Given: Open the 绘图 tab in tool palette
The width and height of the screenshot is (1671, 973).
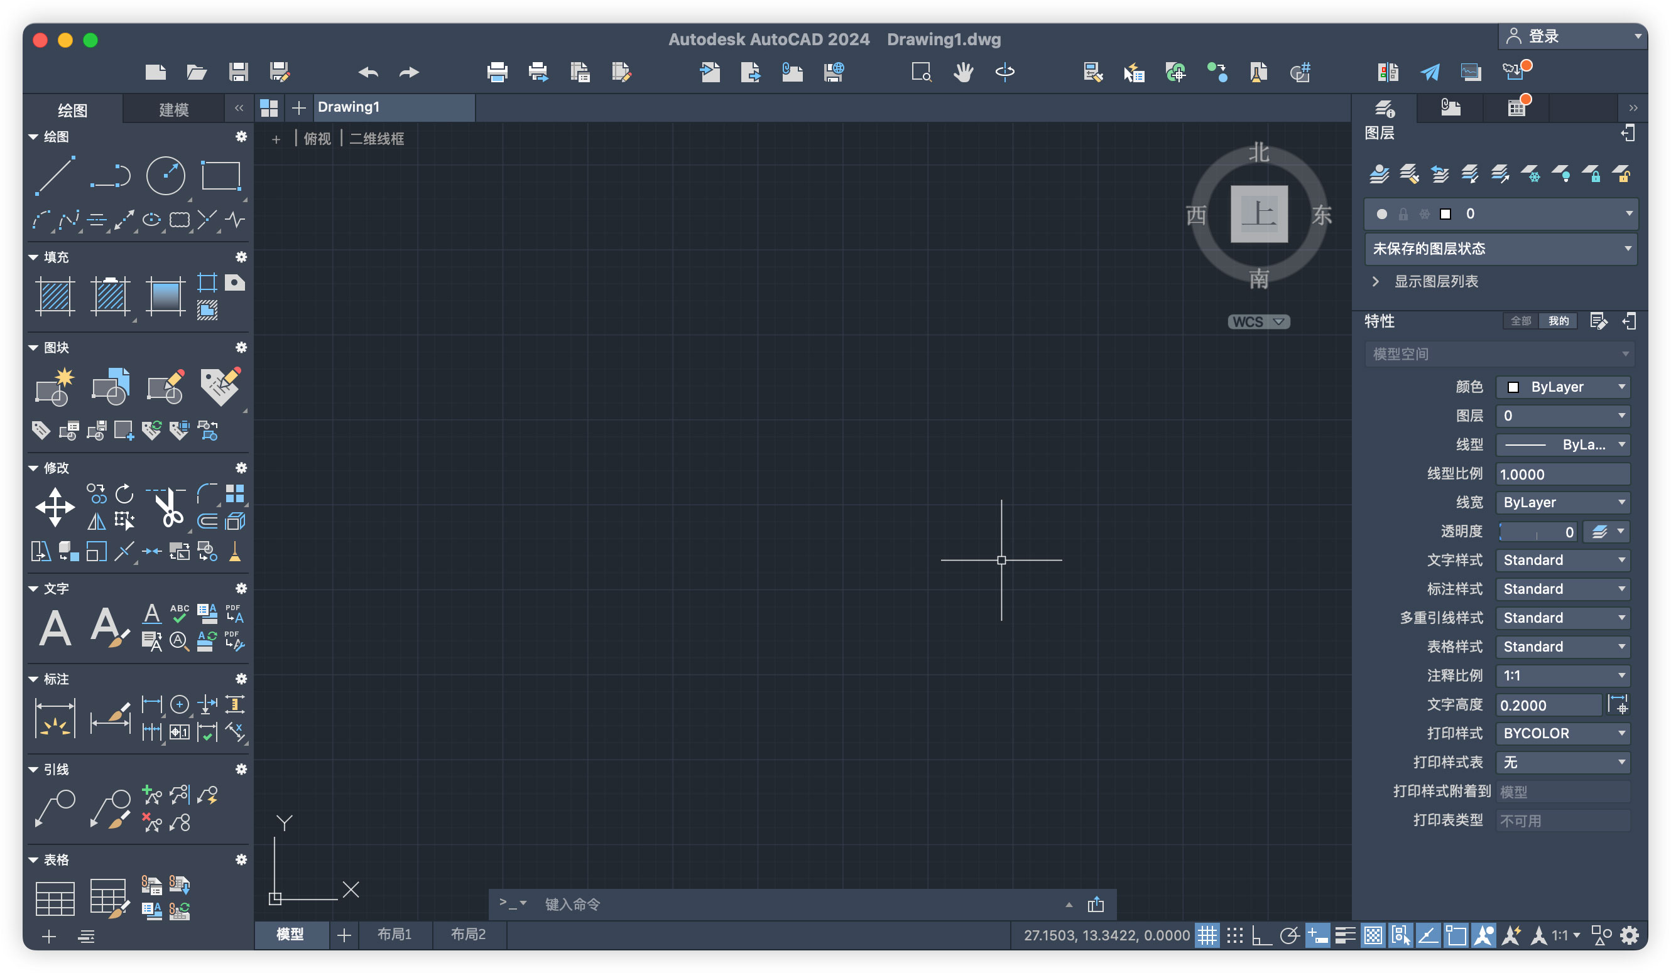Looking at the screenshot, I should click(x=72, y=109).
